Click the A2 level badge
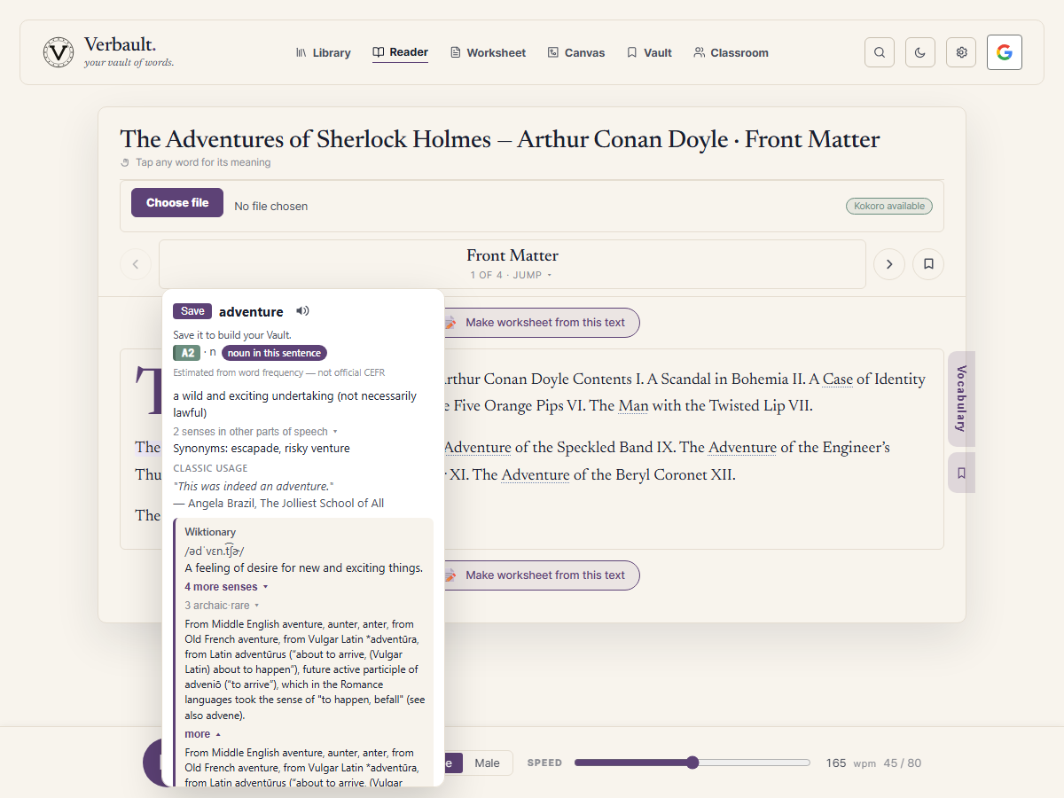 [187, 353]
